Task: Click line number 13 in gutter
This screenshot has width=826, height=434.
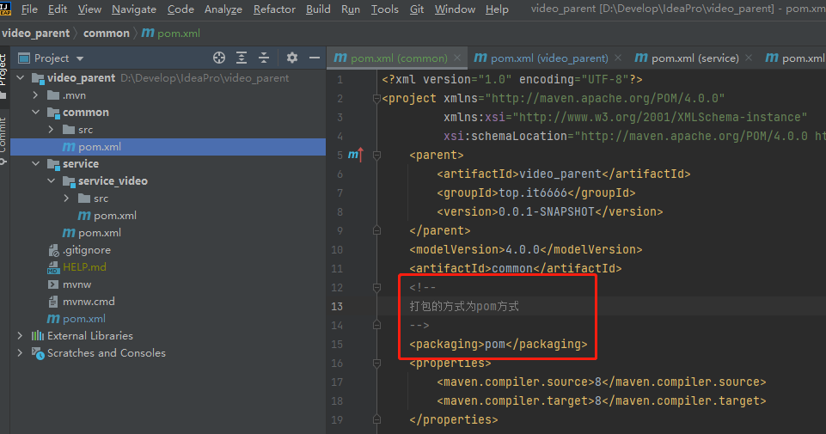Action: (x=337, y=307)
